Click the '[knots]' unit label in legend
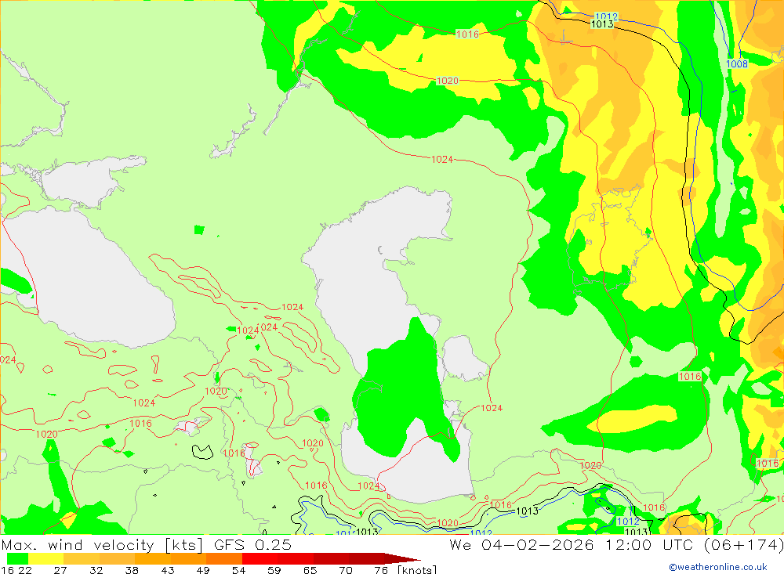The width and height of the screenshot is (784, 574). coord(417,570)
